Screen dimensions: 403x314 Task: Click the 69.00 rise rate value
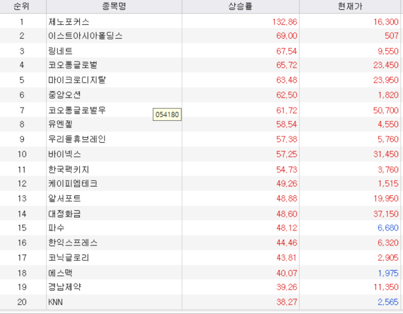(x=287, y=35)
